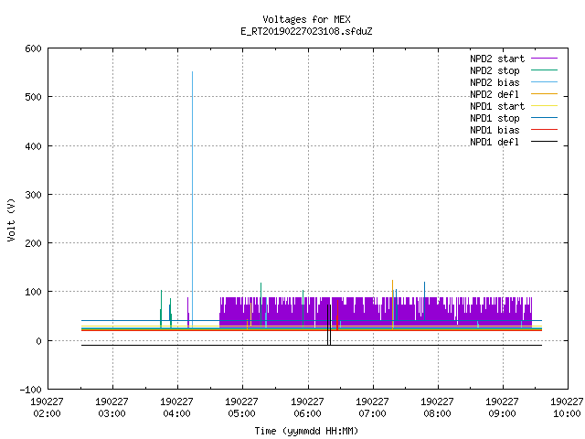The width and height of the screenshot is (585, 439).
Task: Click the 'NPD1 bias' legend label
Action: pos(495,130)
